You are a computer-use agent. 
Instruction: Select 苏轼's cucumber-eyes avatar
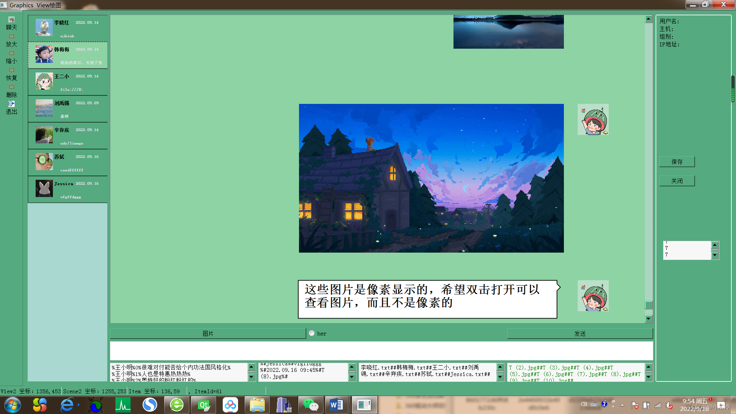pyautogui.click(x=44, y=162)
